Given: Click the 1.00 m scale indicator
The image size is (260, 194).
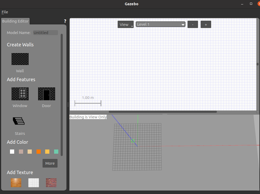Looking at the screenshot, I should point(88,101).
